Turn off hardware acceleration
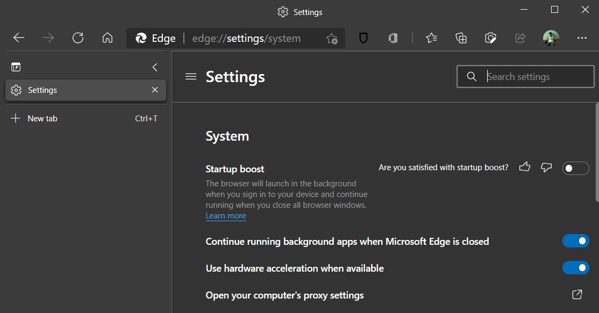The height and width of the screenshot is (313, 599). tap(575, 267)
